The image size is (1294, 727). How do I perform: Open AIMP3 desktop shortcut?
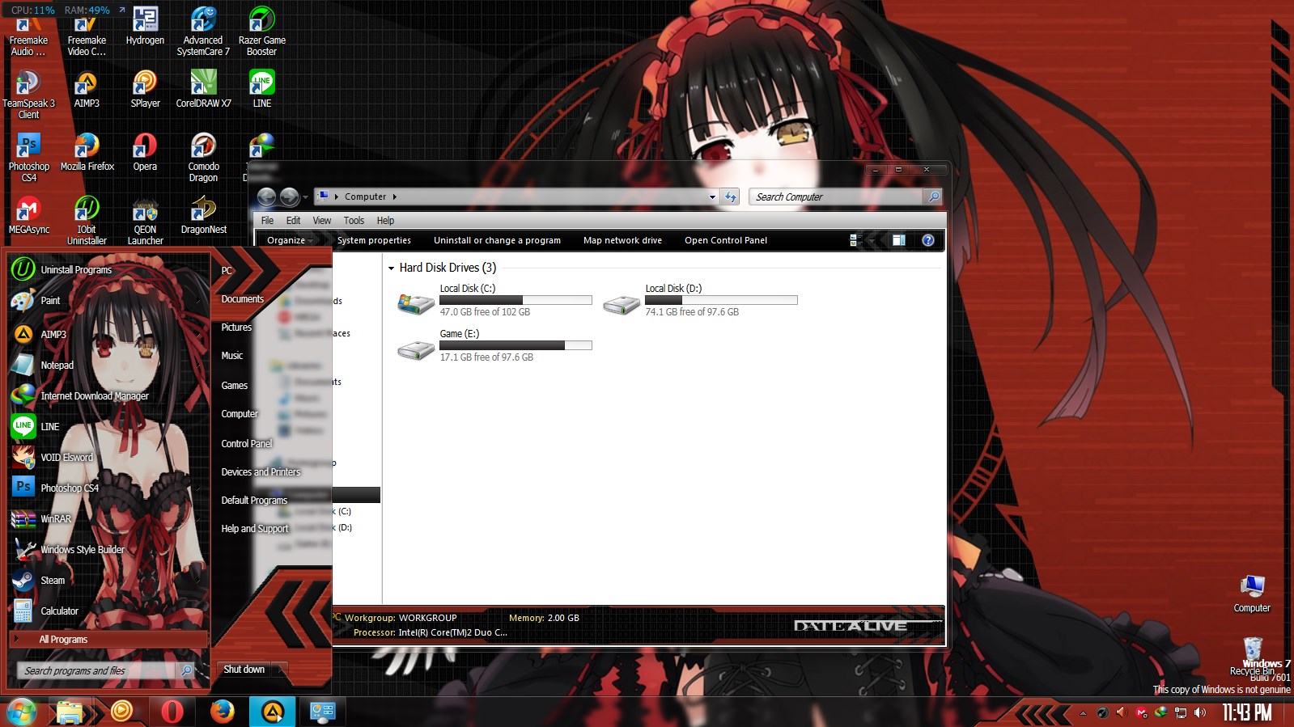[87, 89]
